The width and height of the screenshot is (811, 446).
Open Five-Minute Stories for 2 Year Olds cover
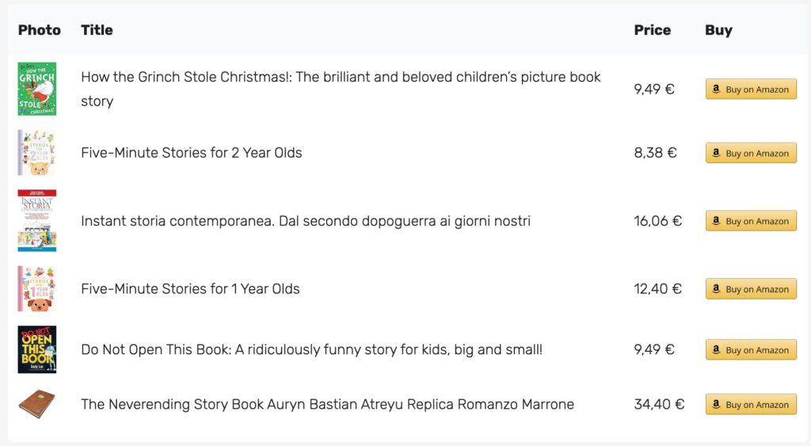36,153
